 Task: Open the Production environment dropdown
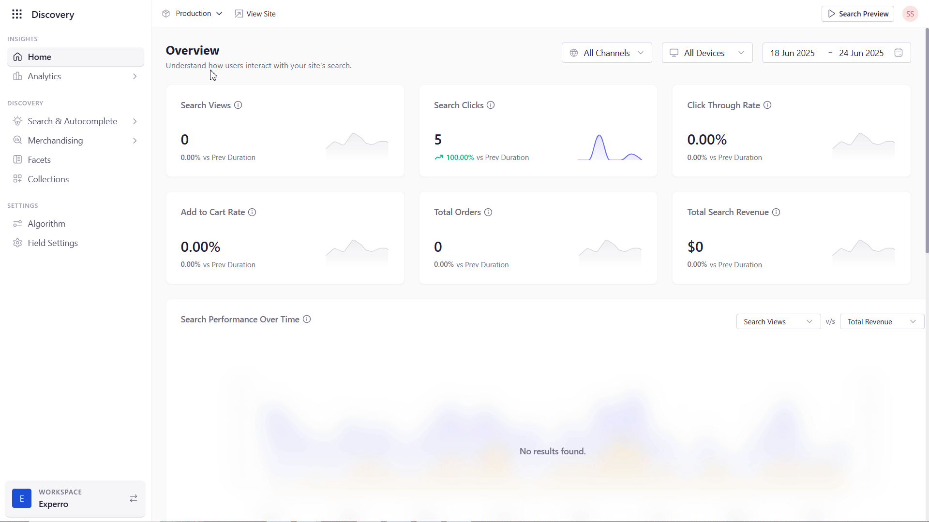(x=193, y=14)
